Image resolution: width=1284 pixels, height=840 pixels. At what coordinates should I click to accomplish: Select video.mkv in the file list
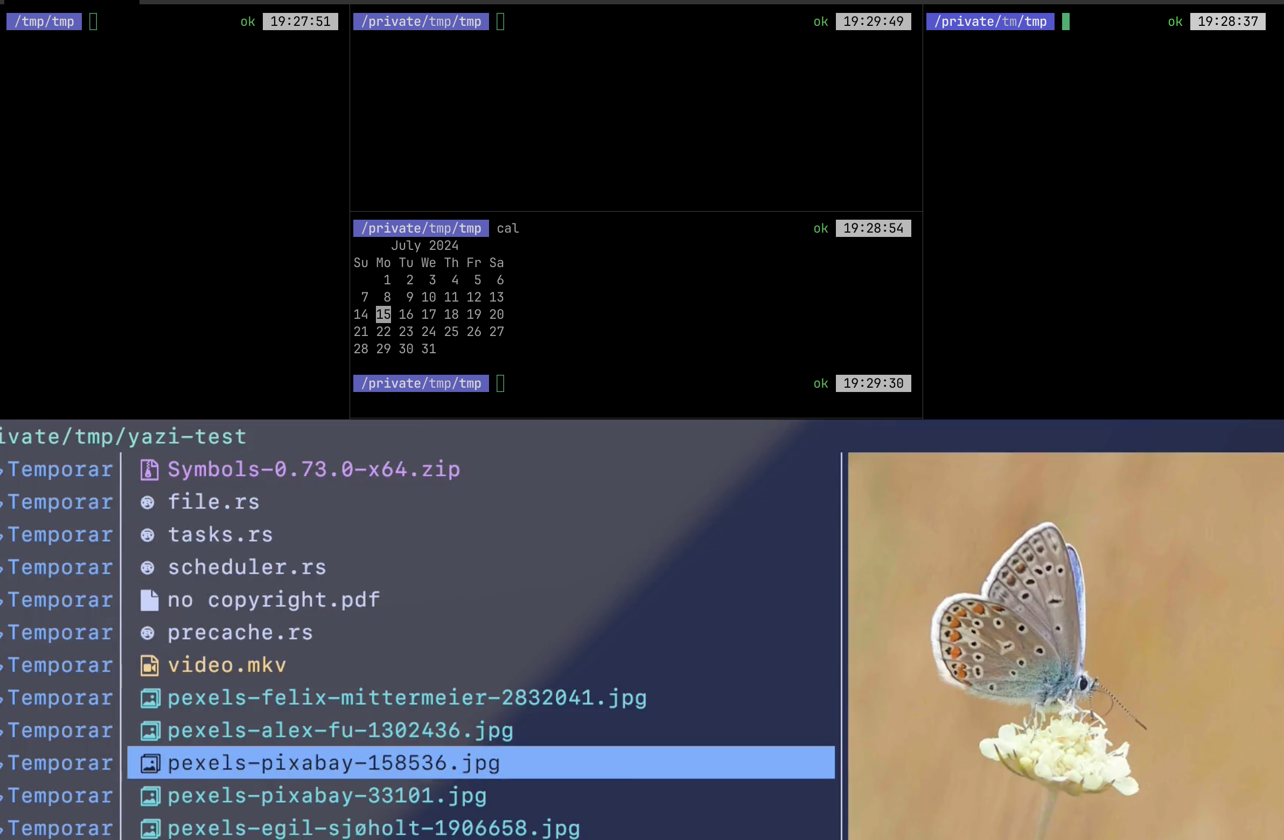[227, 664]
